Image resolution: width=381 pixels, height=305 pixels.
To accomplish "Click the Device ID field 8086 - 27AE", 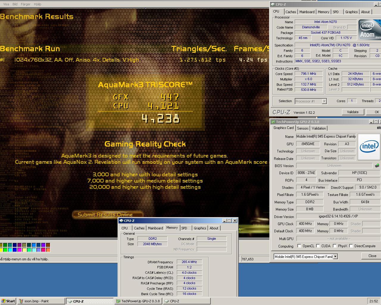I will click(306, 173).
